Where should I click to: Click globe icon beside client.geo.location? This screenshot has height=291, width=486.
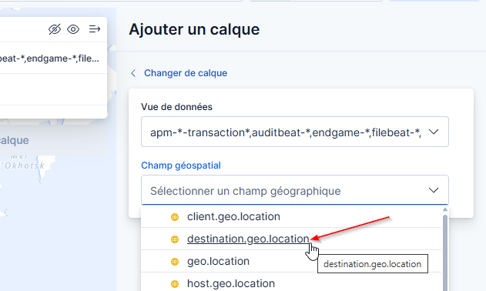[175, 217]
